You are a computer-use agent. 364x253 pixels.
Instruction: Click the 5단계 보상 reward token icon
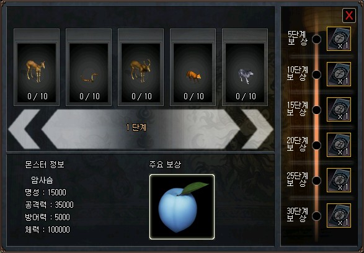[x=339, y=39]
